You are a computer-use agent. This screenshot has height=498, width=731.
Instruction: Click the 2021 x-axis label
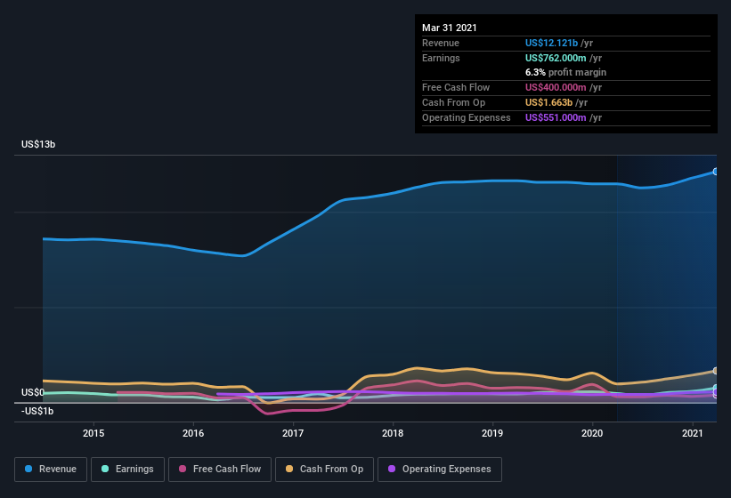[x=693, y=433]
